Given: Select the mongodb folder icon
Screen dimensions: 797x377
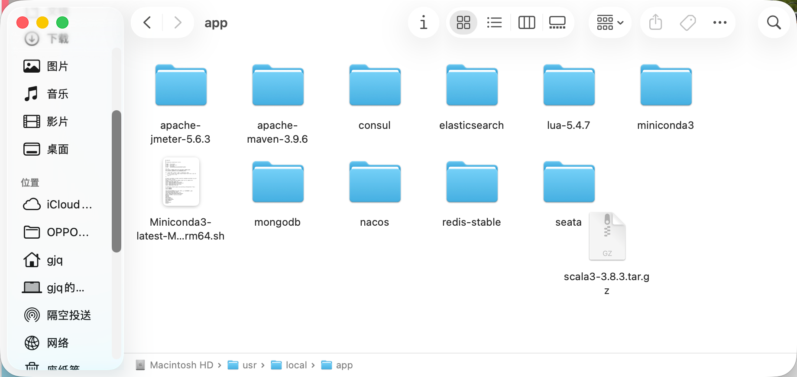Looking at the screenshot, I should (x=278, y=182).
